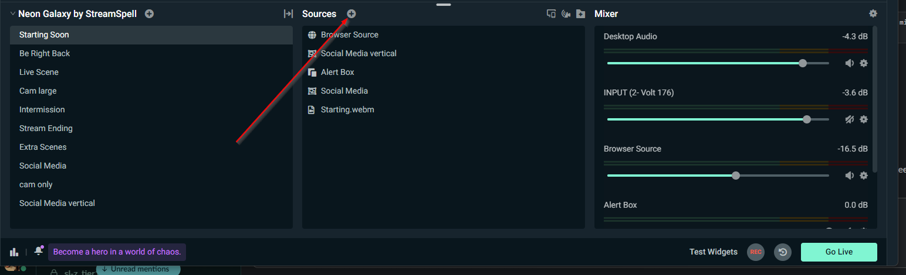Open the replay buffer button
This screenshot has height=275, width=906.
[x=783, y=252]
